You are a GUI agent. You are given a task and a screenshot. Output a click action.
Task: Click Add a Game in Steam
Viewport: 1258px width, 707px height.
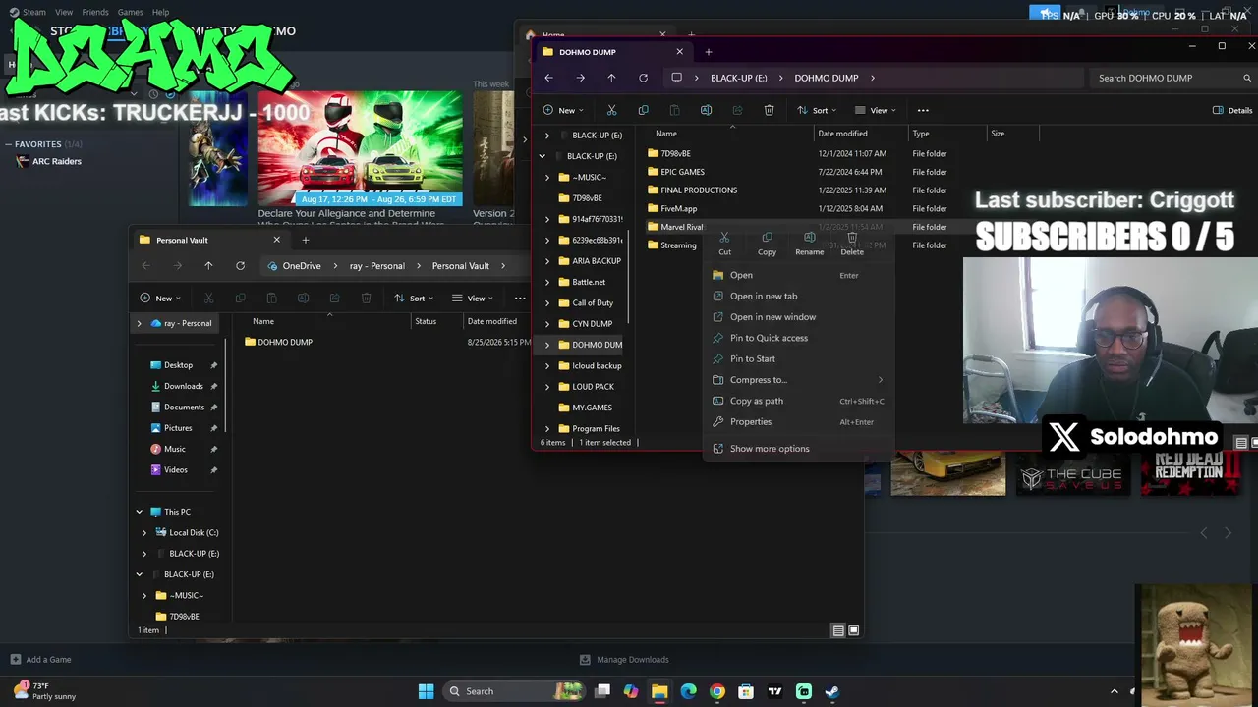(x=40, y=660)
